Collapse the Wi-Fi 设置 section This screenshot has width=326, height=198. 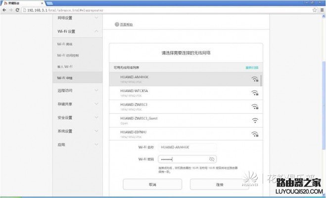78,31
